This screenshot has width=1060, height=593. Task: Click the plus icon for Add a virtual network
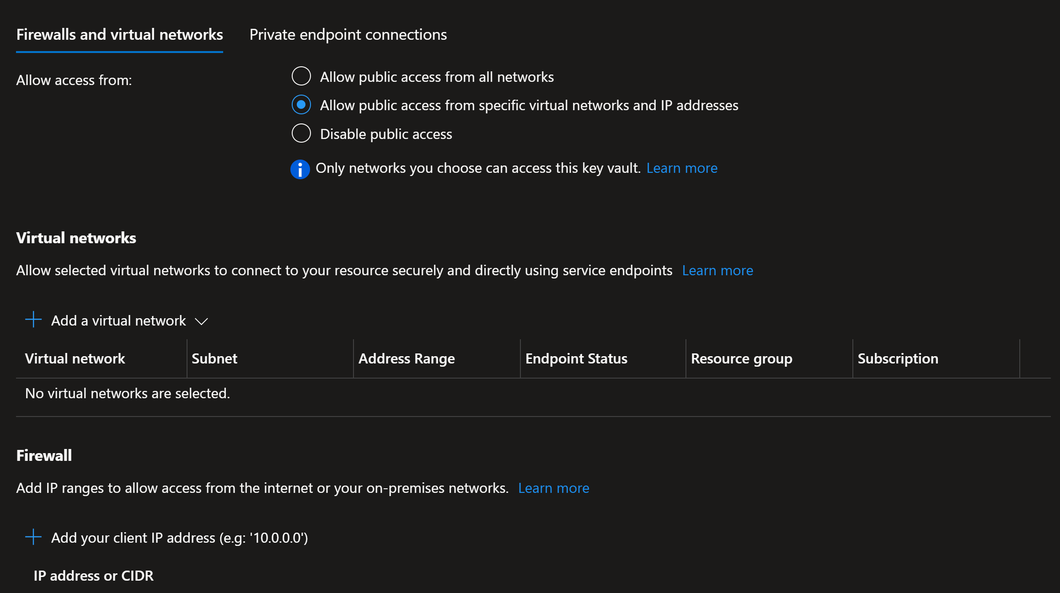33,320
